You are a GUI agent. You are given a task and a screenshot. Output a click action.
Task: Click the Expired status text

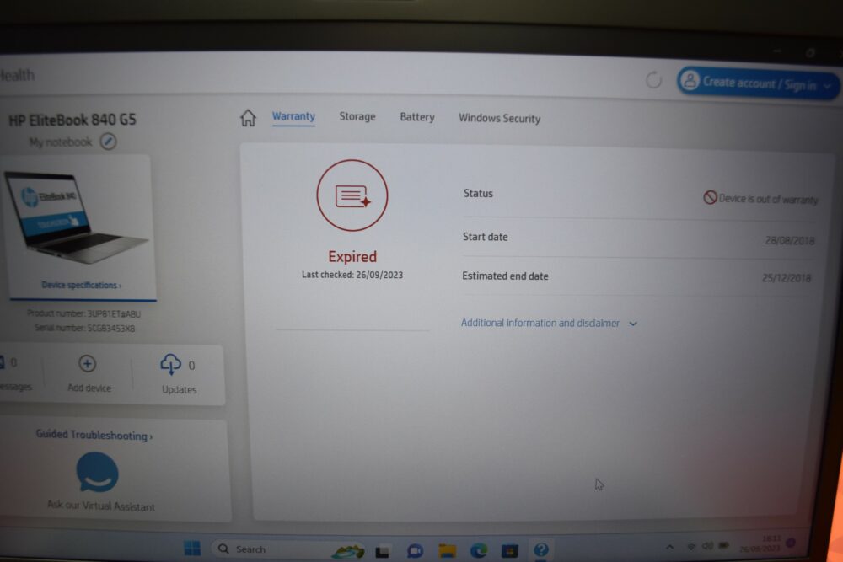click(x=352, y=256)
